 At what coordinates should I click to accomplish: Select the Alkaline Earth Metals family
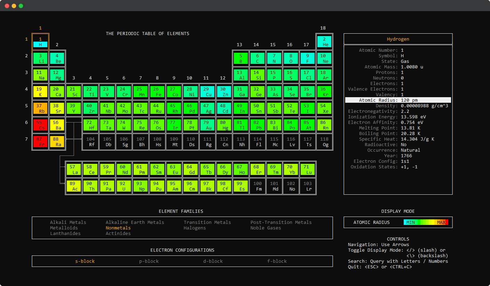[135, 222]
